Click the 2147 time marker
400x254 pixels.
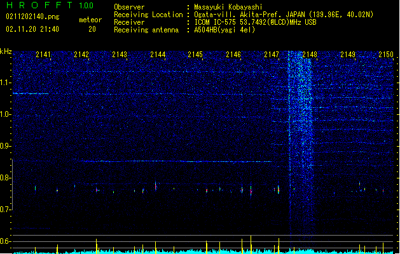click(x=272, y=54)
